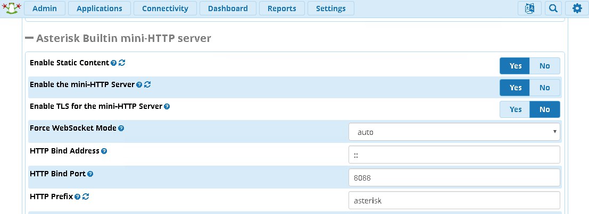Viewport: 589px width, 214px height.
Task: Show help for HTTP Bind Port
Action: click(90, 174)
